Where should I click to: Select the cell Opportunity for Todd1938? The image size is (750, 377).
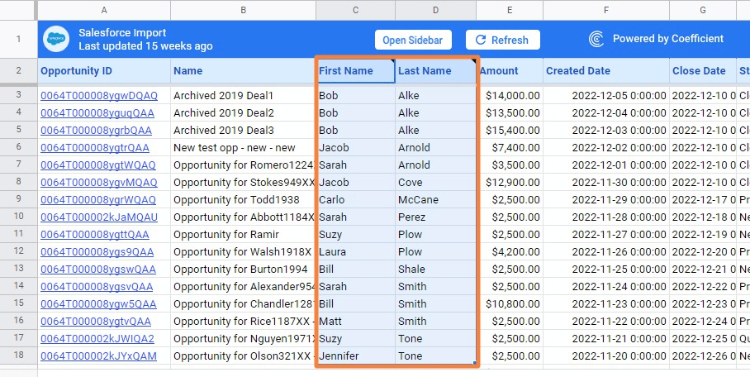click(x=243, y=199)
